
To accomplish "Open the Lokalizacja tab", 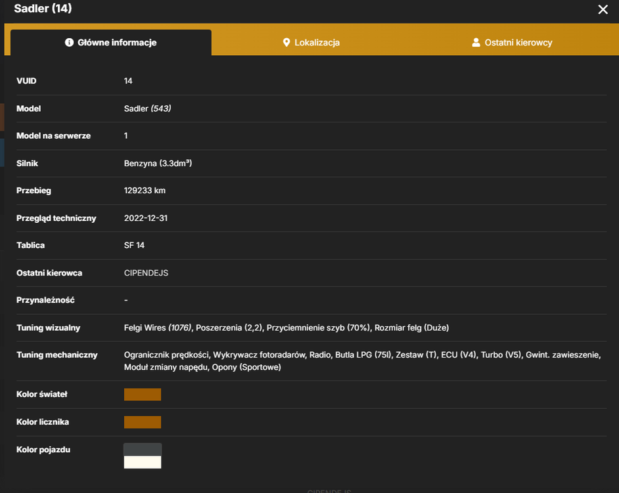I will click(311, 42).
